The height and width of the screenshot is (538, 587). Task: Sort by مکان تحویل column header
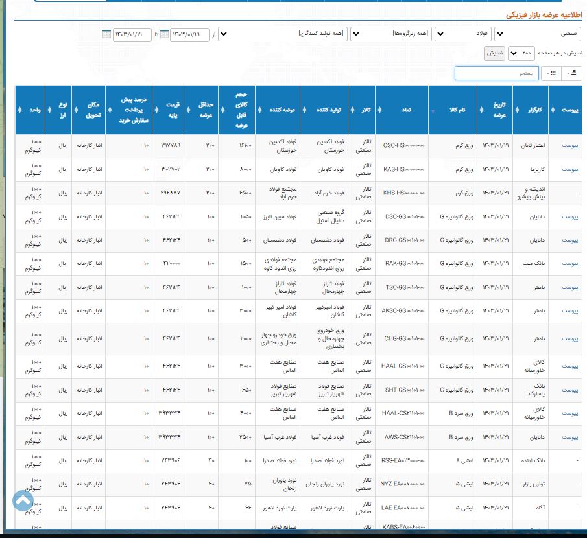(89, 110)
